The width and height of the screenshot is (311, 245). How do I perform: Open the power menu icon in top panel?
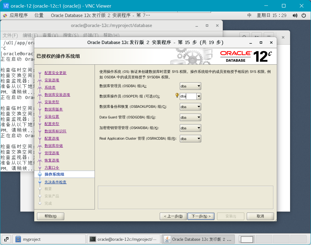click(x=304, y=15)
